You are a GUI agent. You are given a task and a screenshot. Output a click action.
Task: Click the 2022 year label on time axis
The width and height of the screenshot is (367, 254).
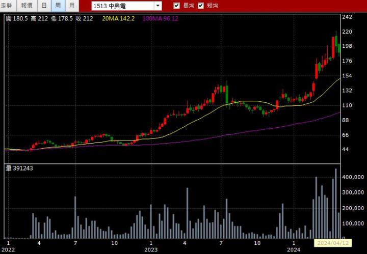click(x=8, y=250)
